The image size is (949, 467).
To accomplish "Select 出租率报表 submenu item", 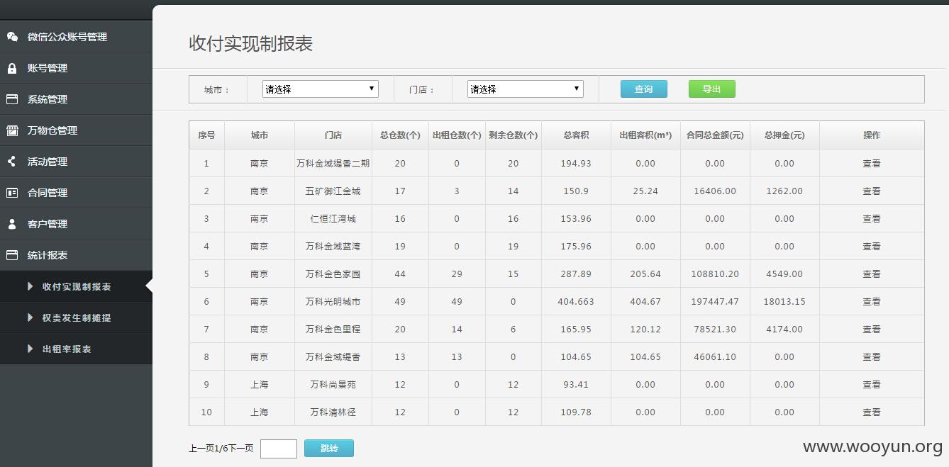I will tap(76, 349).
